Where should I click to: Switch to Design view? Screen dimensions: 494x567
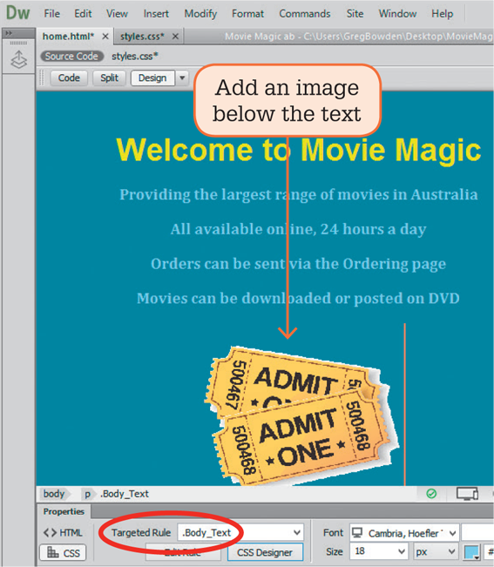point(152,78)
